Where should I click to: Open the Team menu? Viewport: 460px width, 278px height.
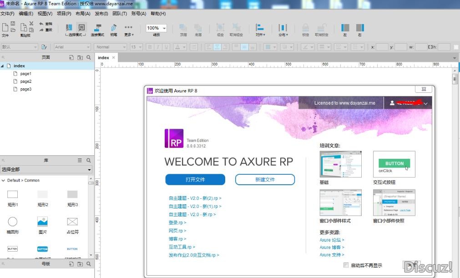click(x=120, y=14)
